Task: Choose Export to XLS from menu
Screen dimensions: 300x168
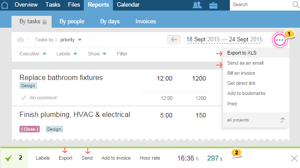Action: [x=256, y=53]
